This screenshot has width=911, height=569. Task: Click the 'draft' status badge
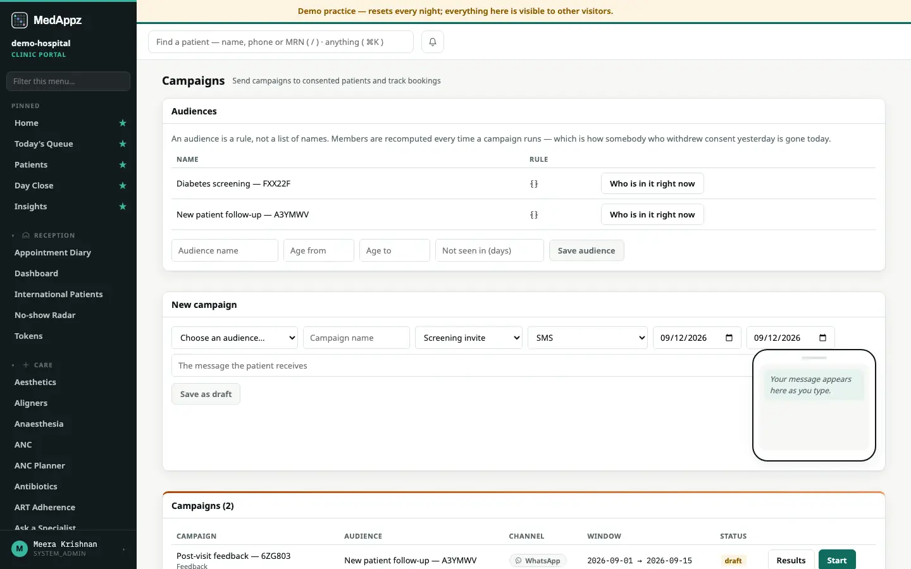click(733, 561)
